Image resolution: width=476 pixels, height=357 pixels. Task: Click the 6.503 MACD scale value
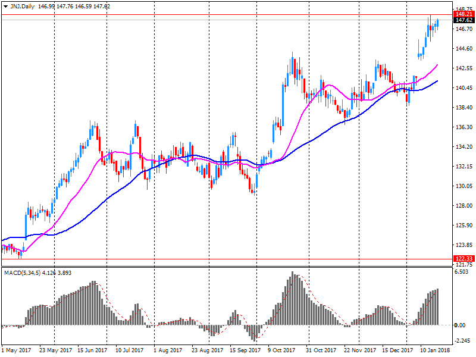click(462, 273)
